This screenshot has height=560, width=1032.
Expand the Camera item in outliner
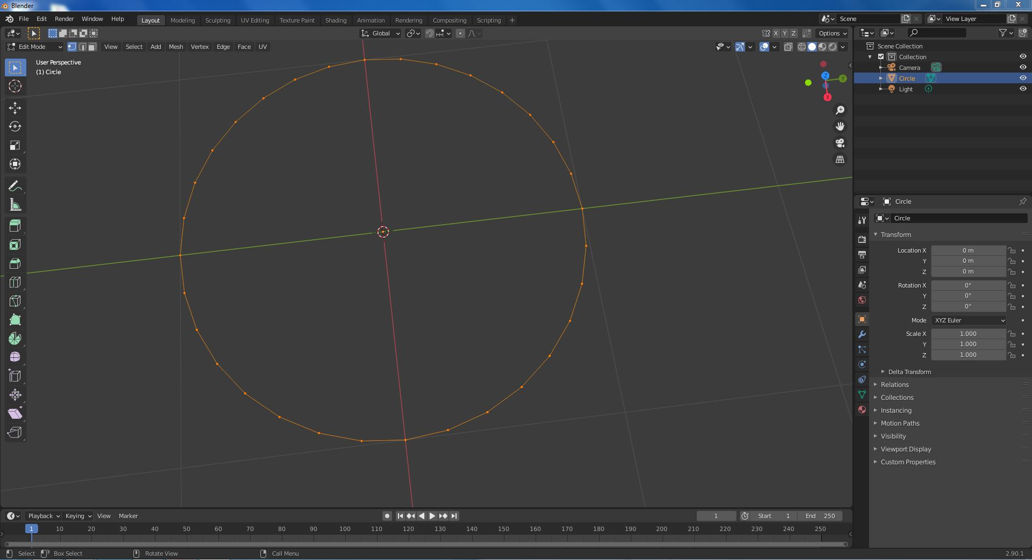(881, 67)
